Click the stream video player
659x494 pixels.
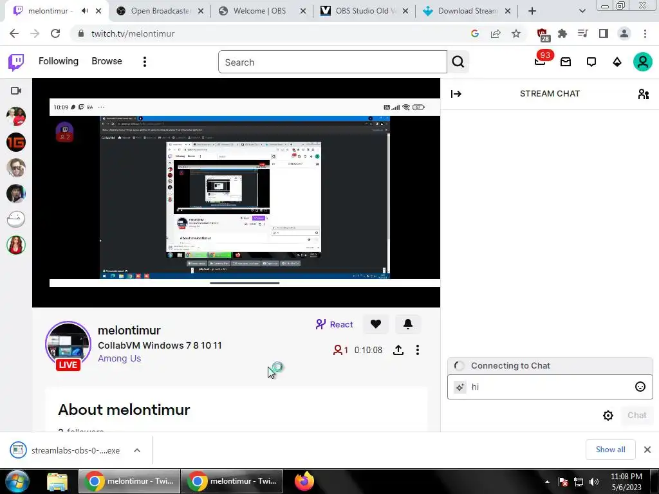click(236, 192)
